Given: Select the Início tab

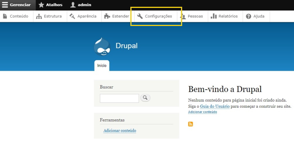Looking at the screenshot, I should coord(102,66).
